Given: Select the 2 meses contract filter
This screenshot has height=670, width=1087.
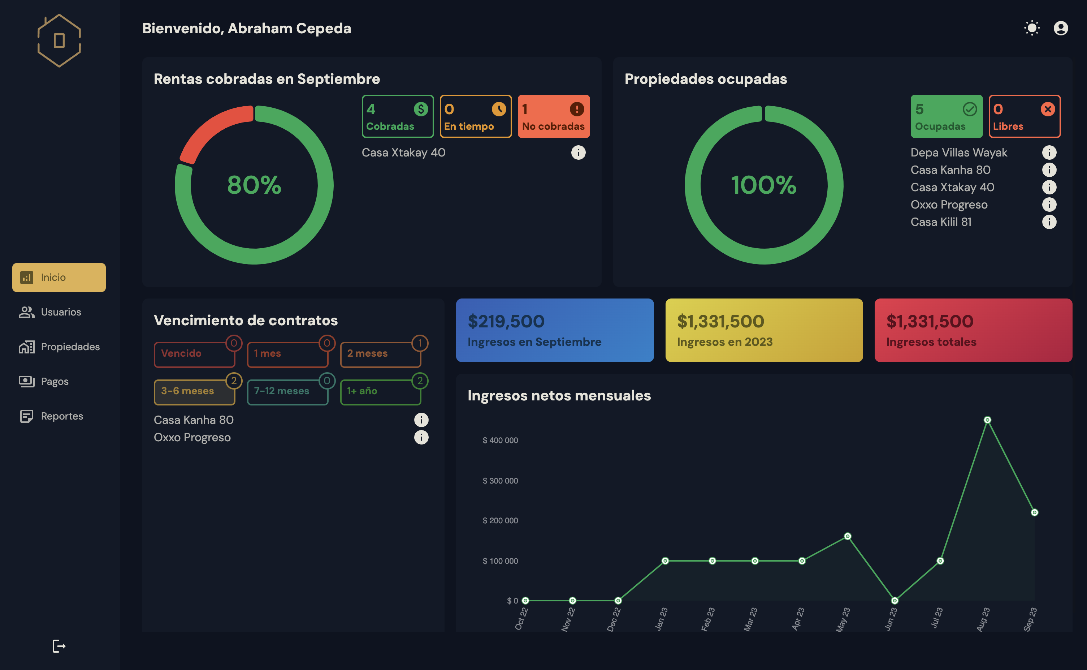Looking at the screenshot, I should [x=380, y=354].
